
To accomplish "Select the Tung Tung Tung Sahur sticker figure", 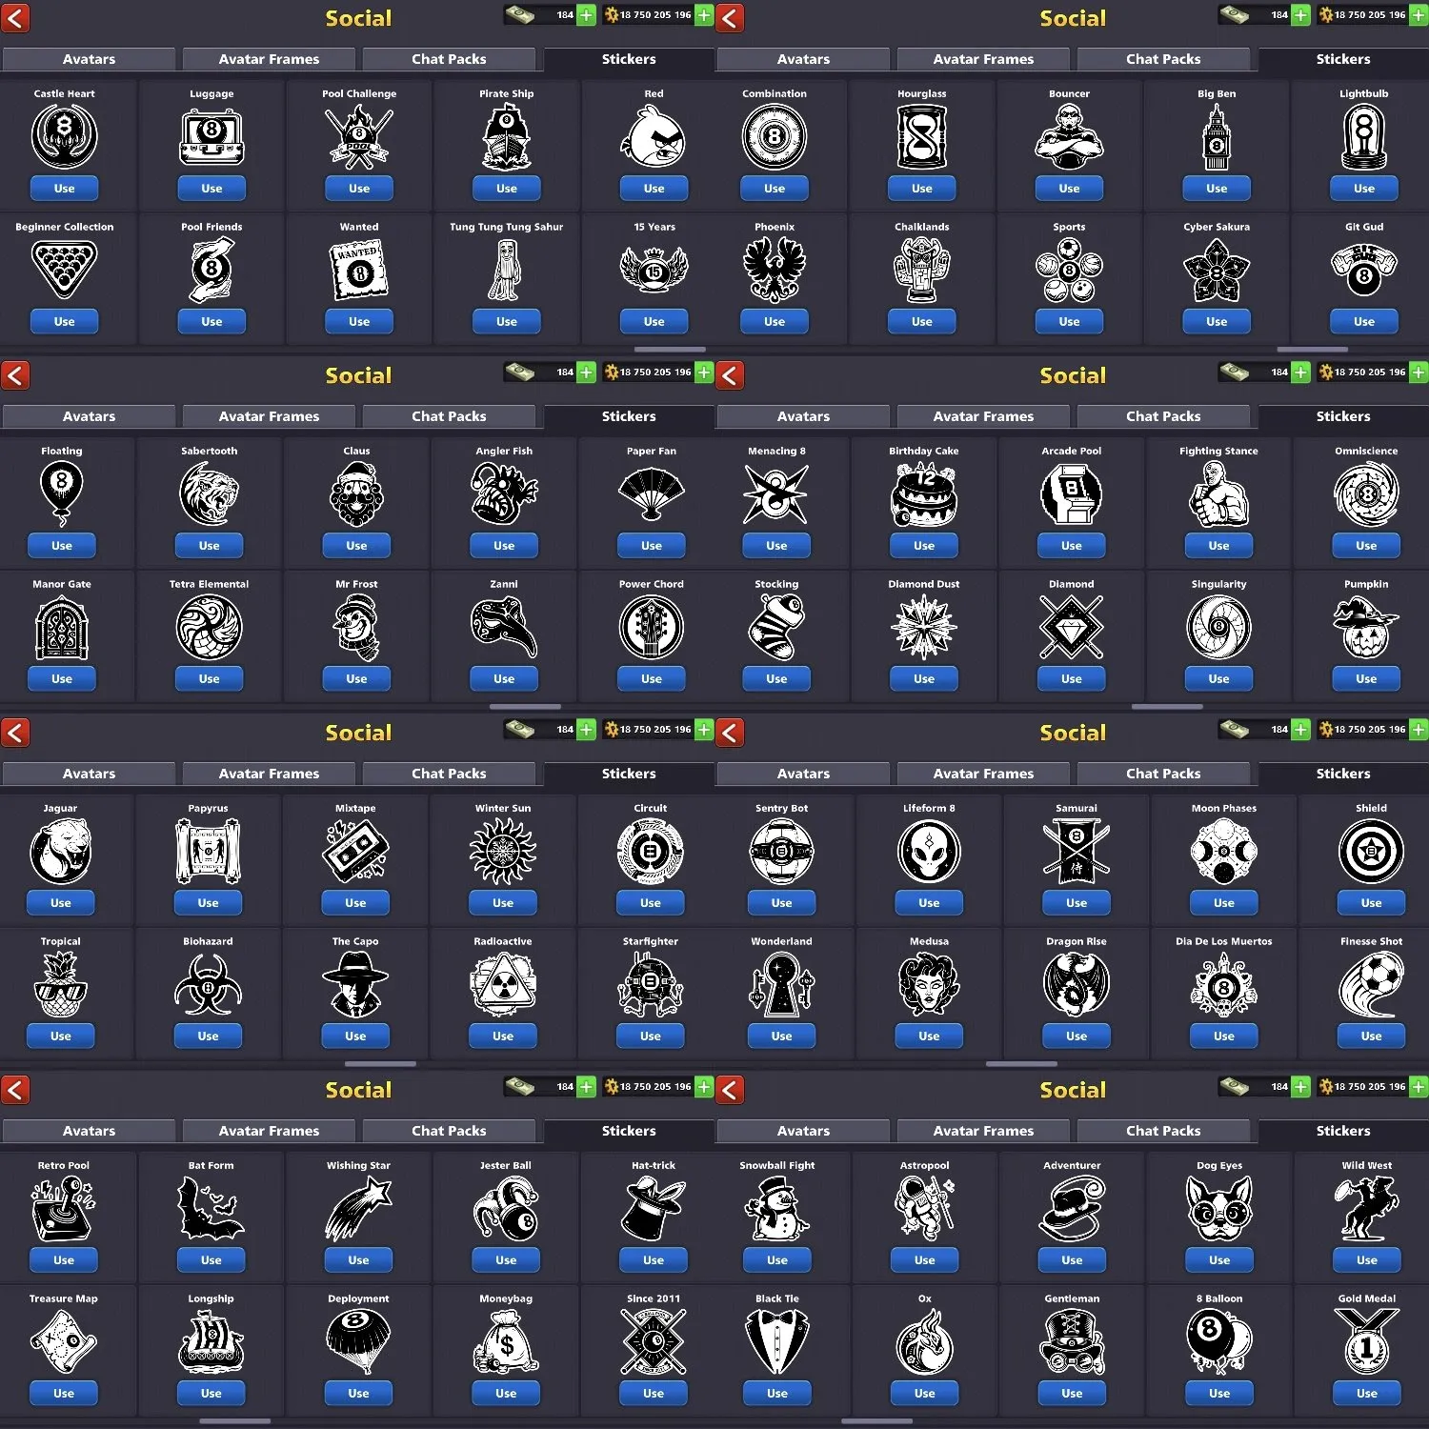I will click(507, 270).
